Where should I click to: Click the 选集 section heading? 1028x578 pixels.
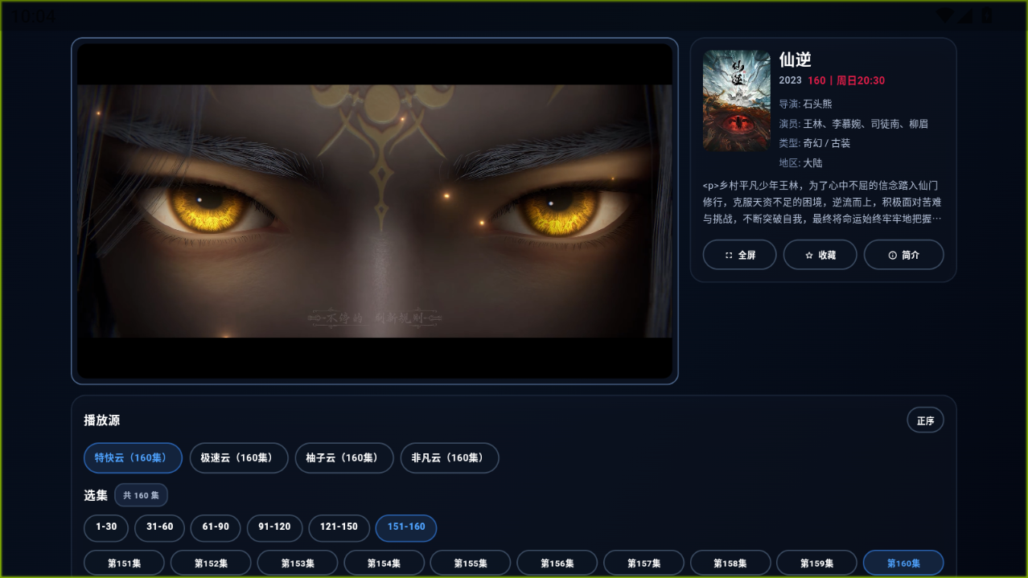point(96,495)
